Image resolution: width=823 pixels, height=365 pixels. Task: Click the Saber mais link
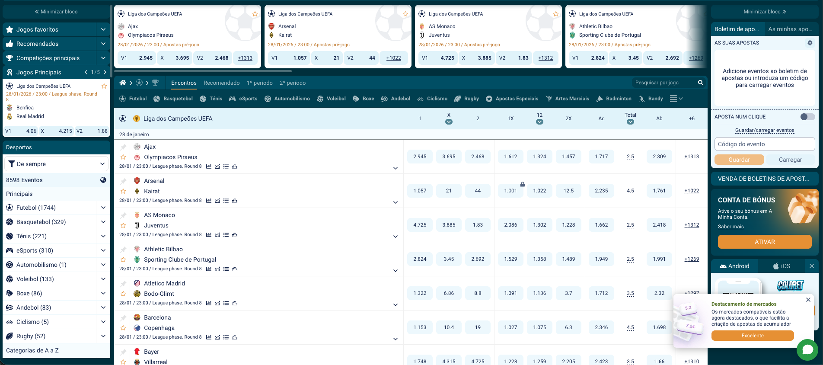[x=730, y=227]
